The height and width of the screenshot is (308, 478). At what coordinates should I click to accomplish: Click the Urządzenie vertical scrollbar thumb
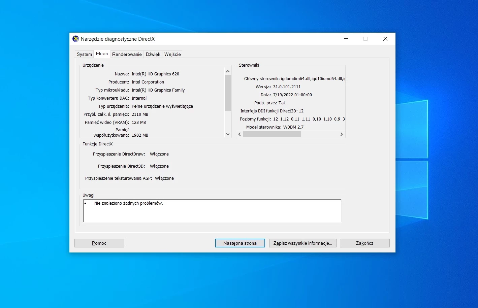(x=228, y=93)
